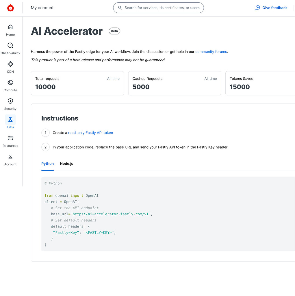Click the search magnifier icon

[x=120, y=8]
